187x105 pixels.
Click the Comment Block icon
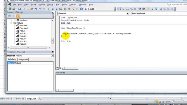152,9
